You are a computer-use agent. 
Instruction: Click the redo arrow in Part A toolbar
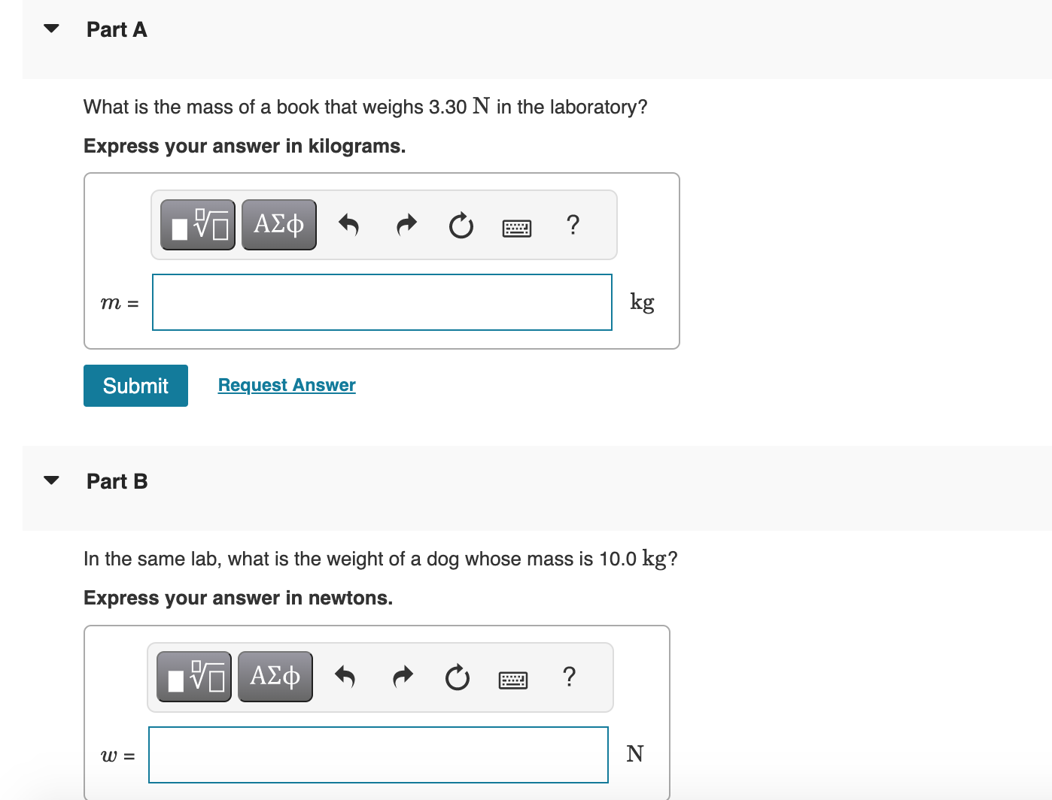coord(406,225)
